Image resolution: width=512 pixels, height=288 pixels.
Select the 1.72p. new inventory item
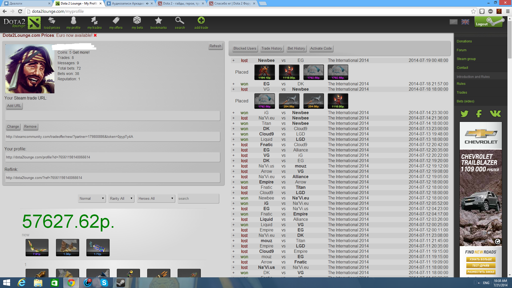click(98, 247)
